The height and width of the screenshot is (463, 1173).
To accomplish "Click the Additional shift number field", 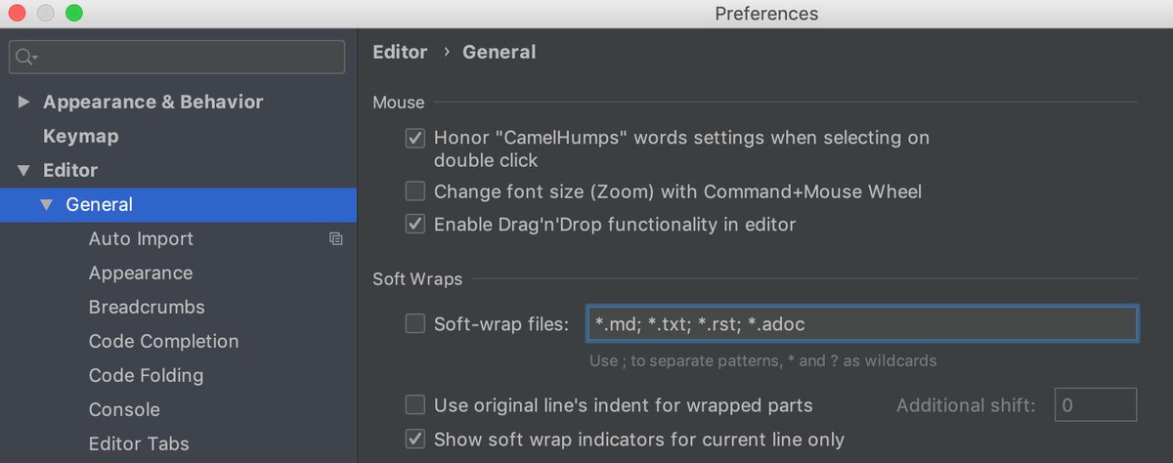I will click(x=1096, y=404).
